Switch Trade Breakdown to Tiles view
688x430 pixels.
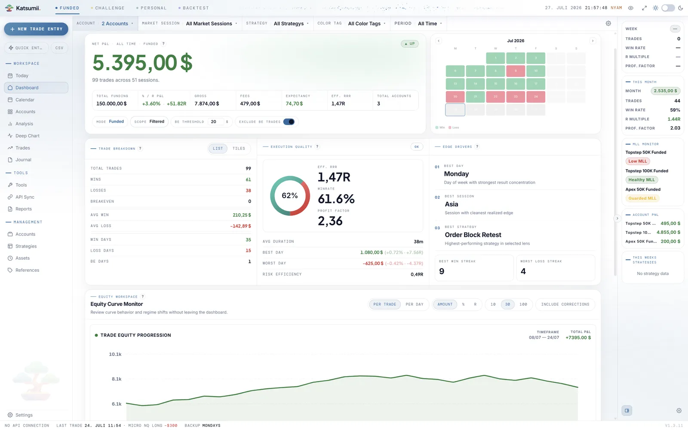pos(239,149)
